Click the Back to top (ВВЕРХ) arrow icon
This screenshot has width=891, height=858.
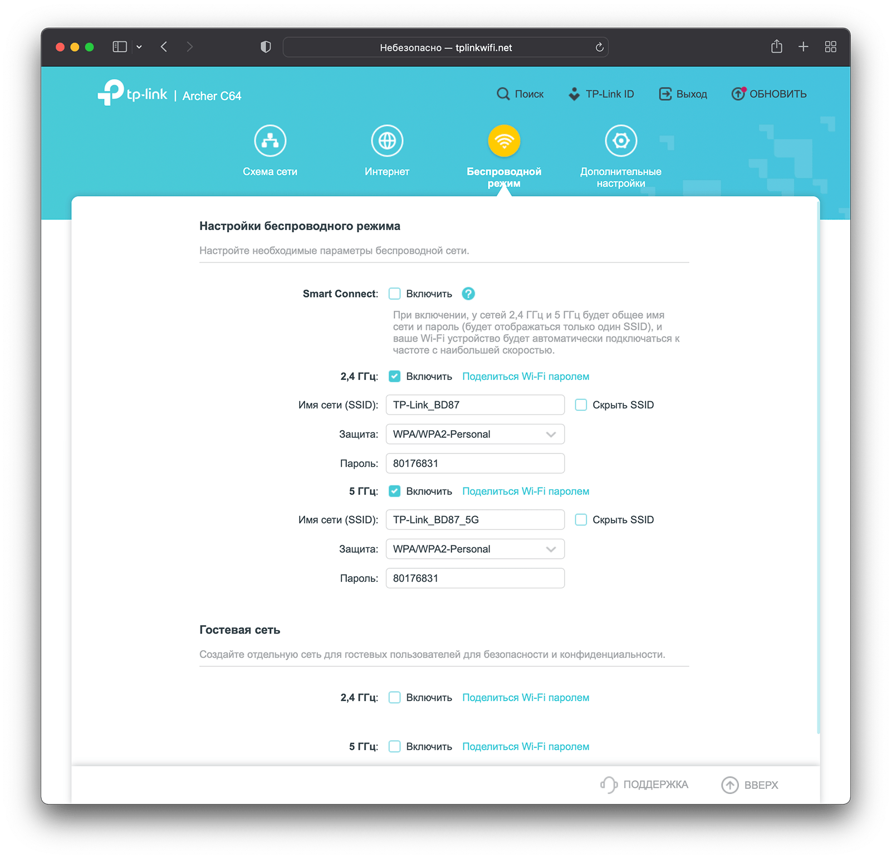pyautogui.click(x=730, y=784)
